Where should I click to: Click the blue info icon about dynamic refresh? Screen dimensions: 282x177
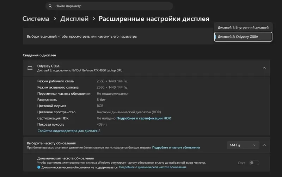point(39,167)
